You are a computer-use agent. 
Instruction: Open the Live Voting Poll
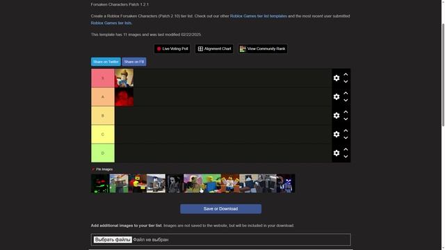point(172,49)
